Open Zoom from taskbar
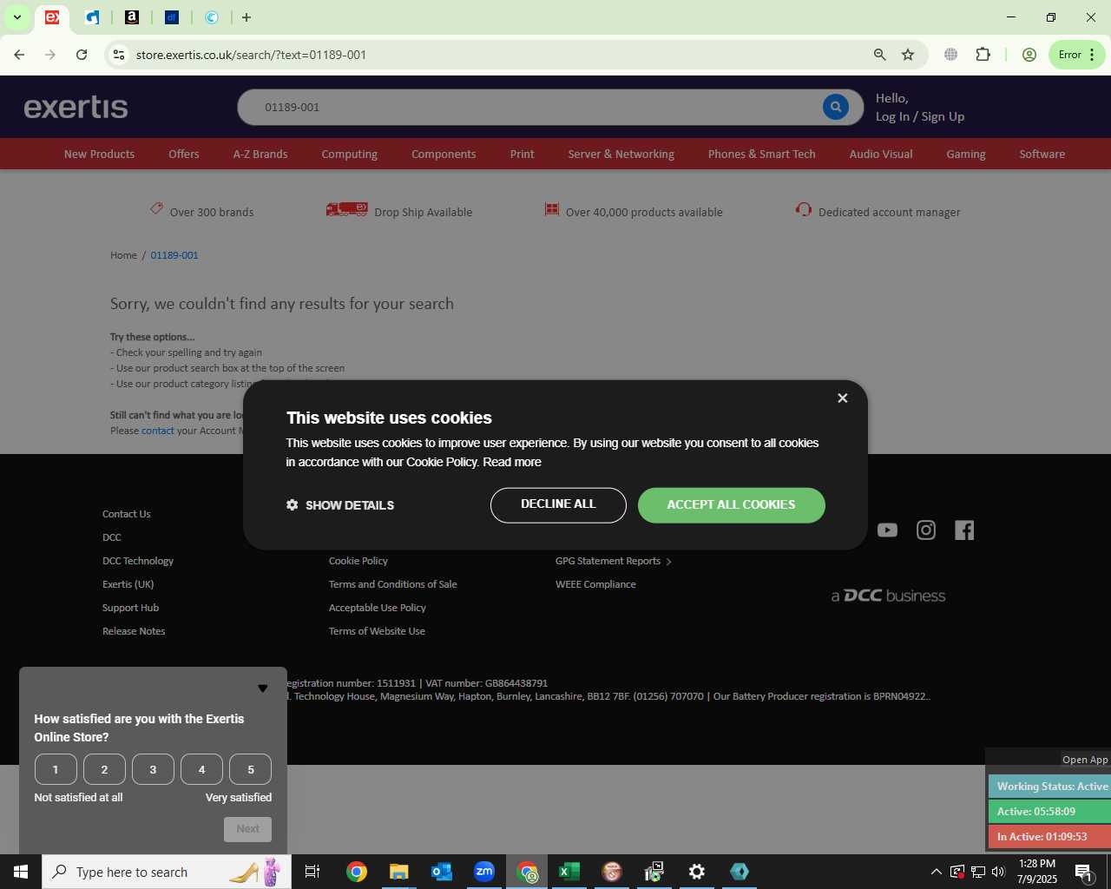The image size is (1111, 889). coord(484,872)
